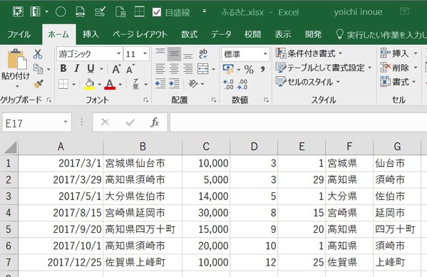
Task: Toggle Italic formatting
Action: 77,68
